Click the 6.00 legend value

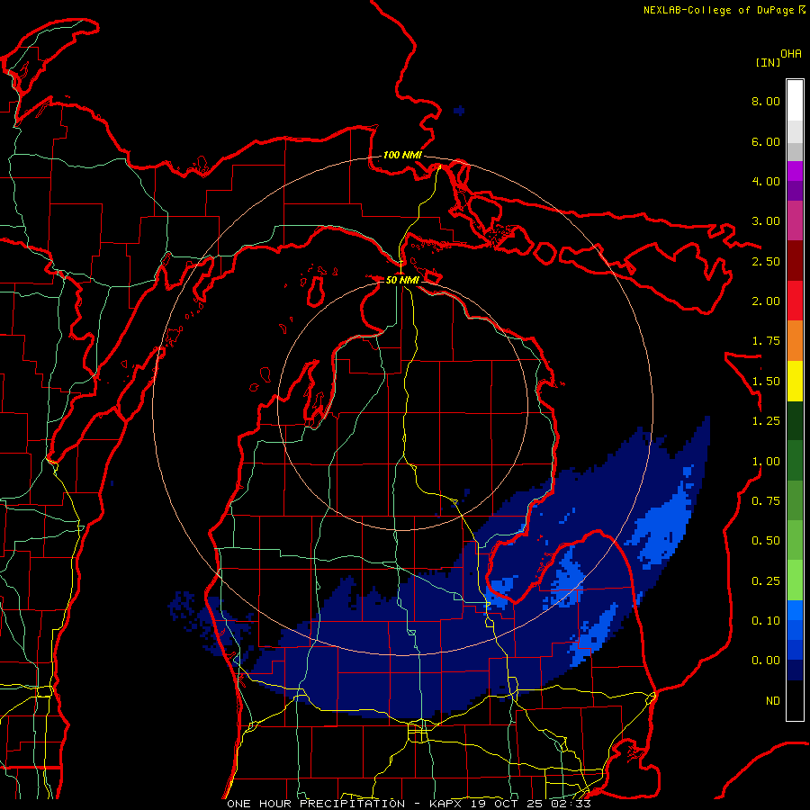click(766, 141)
